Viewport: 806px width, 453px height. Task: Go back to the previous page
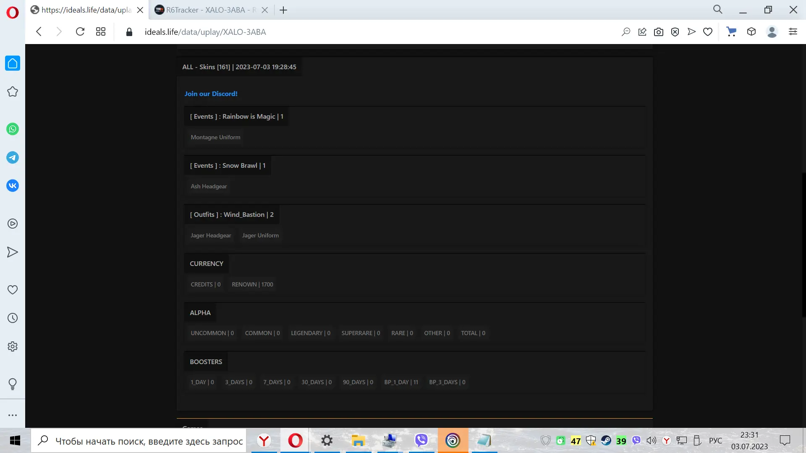[x=39, y=32]
